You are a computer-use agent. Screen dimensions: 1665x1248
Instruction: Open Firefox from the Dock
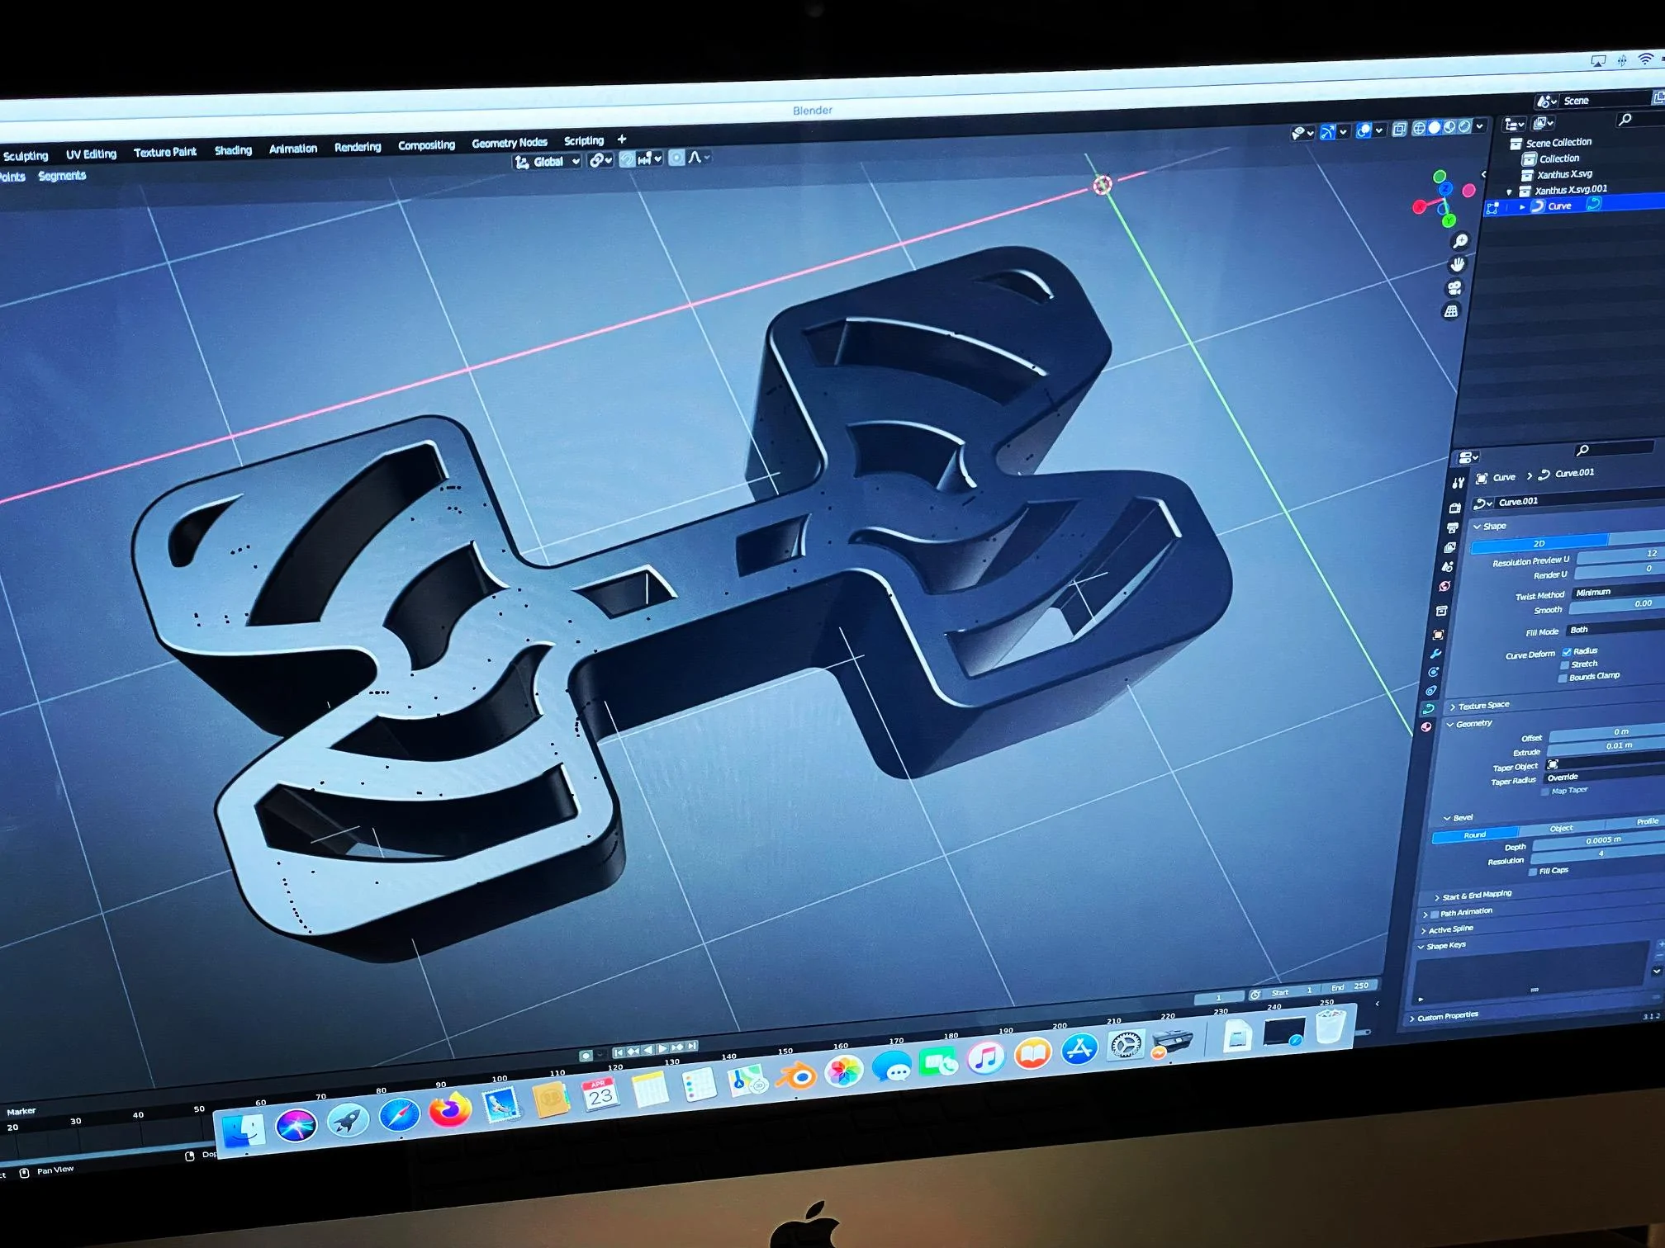pos(449,1110)
